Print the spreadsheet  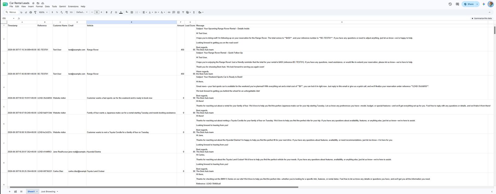30,12
